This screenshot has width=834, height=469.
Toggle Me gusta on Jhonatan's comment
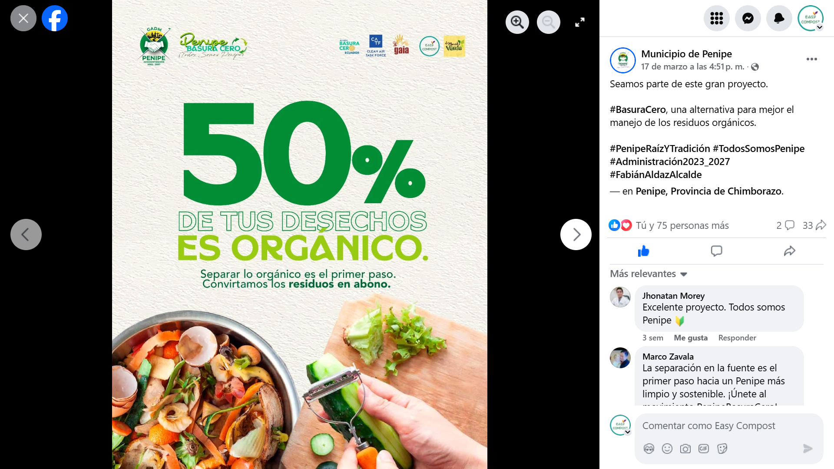691,338
